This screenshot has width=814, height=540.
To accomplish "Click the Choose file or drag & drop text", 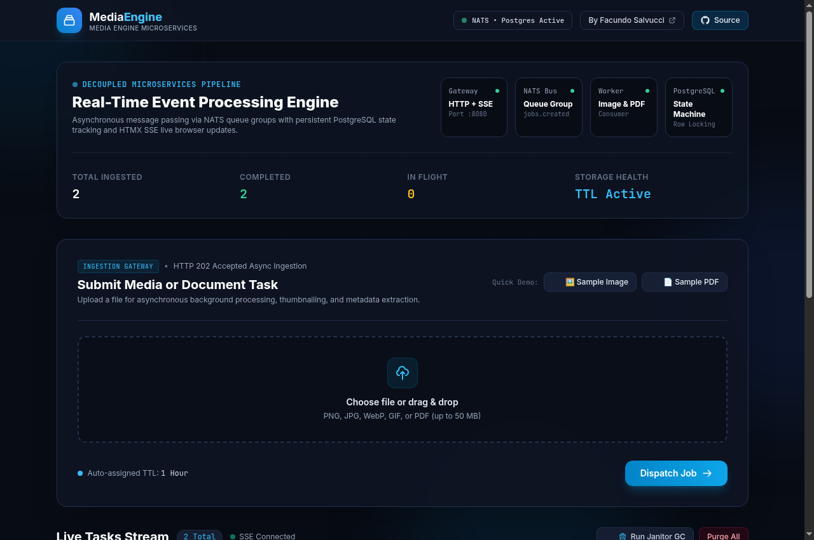I will pos(403,402).
